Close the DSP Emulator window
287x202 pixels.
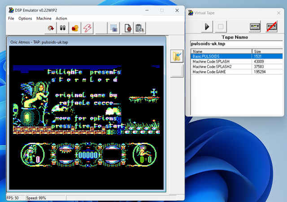(x=177, y=10)
